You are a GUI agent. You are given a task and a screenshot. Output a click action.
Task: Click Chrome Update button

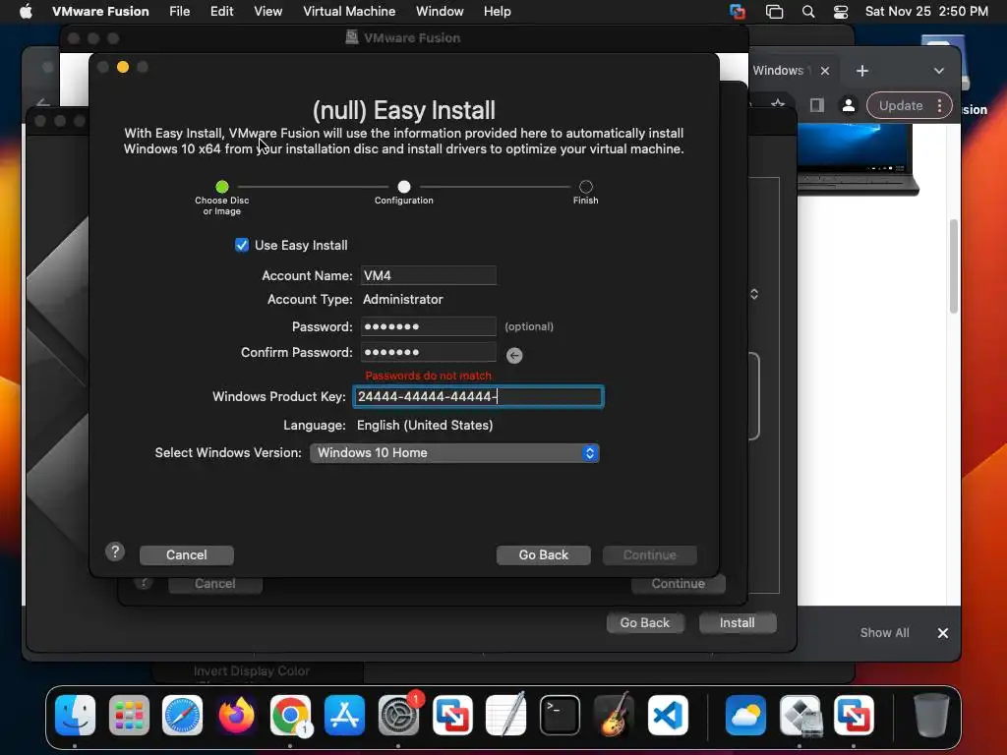pos(901,105)
